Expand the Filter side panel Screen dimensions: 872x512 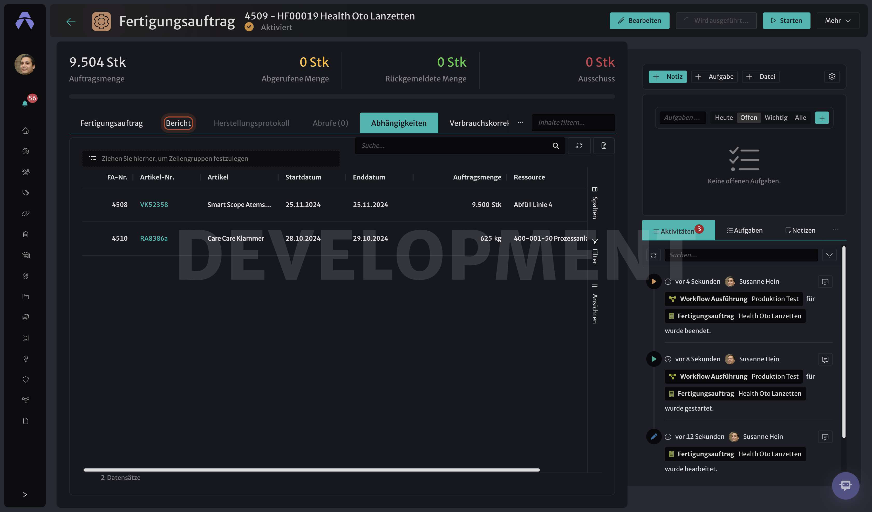coord(595,252)
